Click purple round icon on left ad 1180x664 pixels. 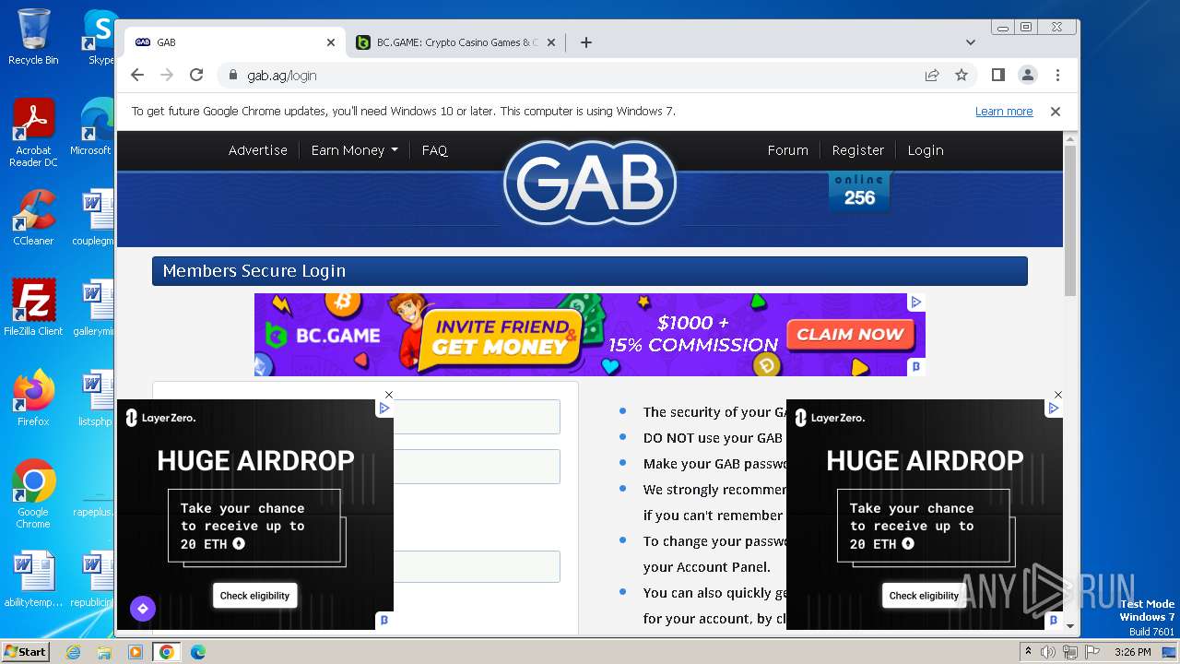[142, 609]
